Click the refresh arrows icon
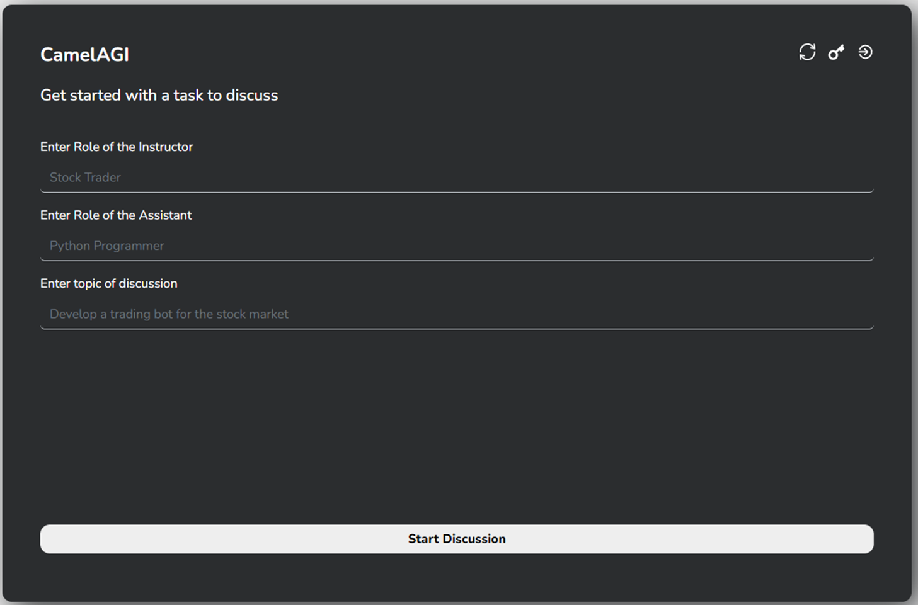Viewport: 918px width, 605px height. pyautogui.click(x=807, y=52)
